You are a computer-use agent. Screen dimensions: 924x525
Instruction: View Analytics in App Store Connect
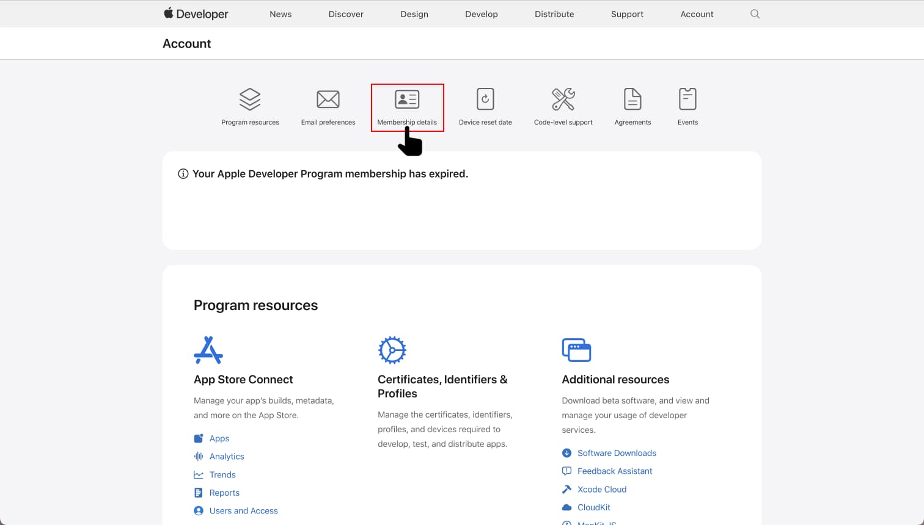tap(227, 456)
